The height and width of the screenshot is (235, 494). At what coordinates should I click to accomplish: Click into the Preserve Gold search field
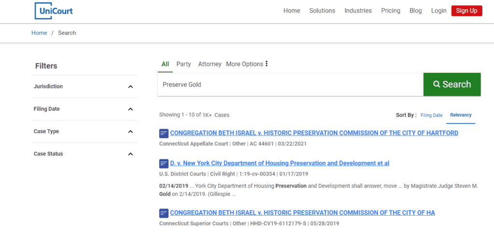[x=290, y=85]
